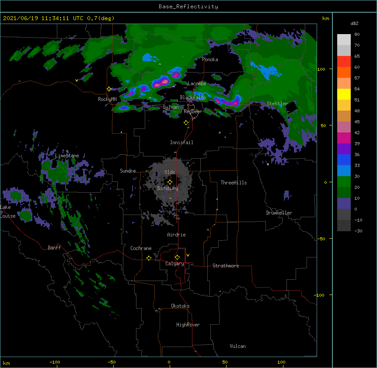Click the Stettler city label
The height and width of the screenshot is (368, 377).
pos(277,104)
